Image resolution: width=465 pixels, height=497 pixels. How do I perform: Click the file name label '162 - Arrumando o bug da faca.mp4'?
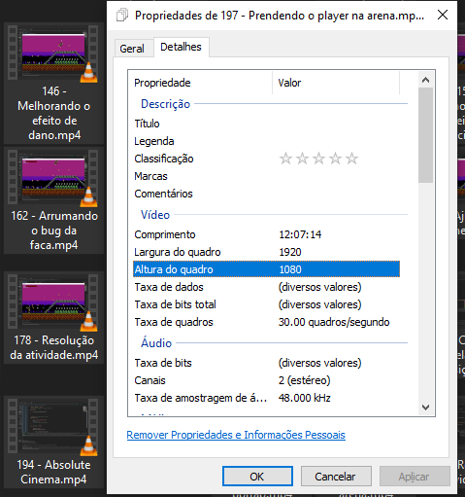click(54, 231)
